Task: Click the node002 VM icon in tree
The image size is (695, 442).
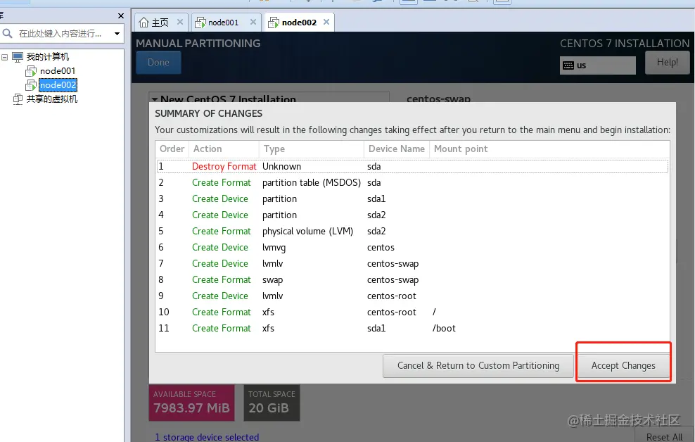Action: point(31,85)
